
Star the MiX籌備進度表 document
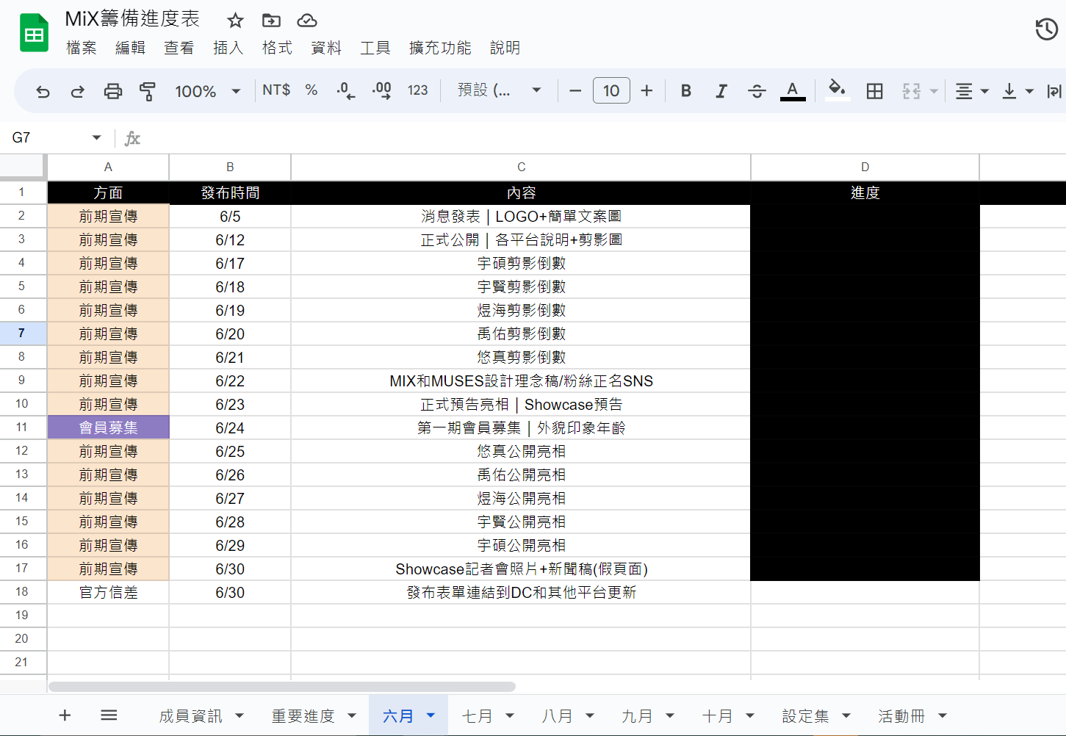tap(235, 21)
